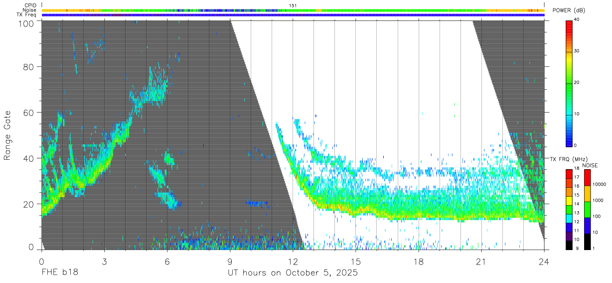Click the noise scale label '10000'
This screenshot has width=612, height=283.
coord(599,184)
